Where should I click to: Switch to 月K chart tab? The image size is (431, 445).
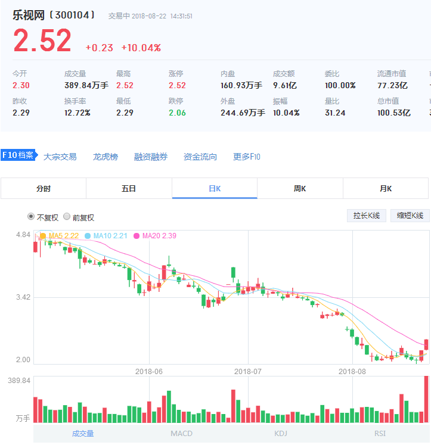coord(386,188)
